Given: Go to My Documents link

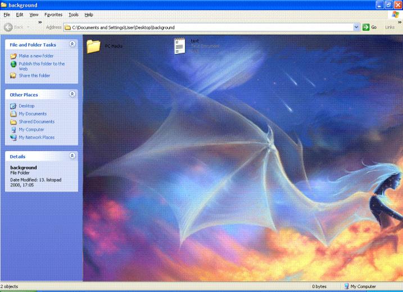Looking at the screenshot, I should point(33,114).
